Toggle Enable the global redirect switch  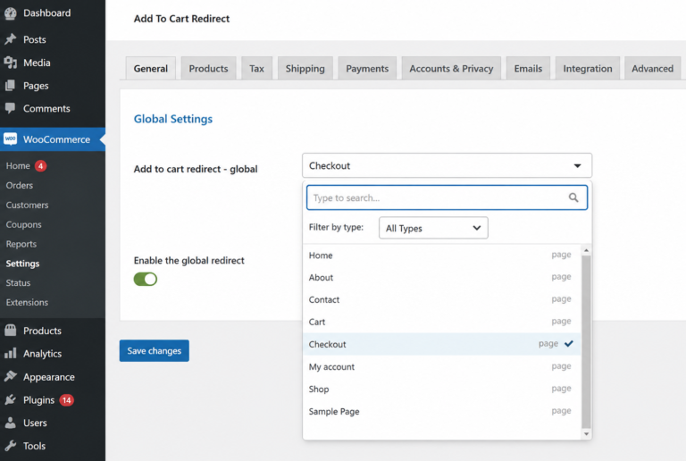pyautogui.click(x=146, y=279)
